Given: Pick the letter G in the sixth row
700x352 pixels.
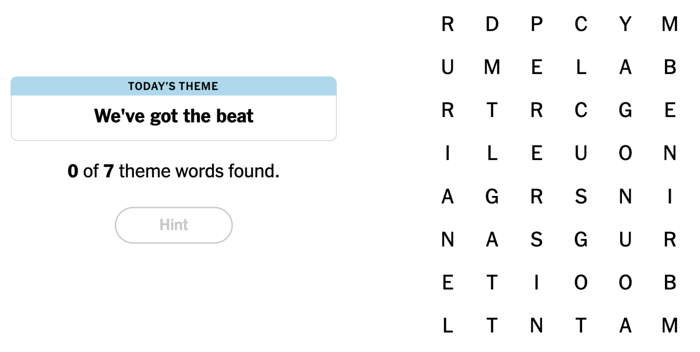Looking at the screenshot, I should pyautogui.click(x=581, y=239).
